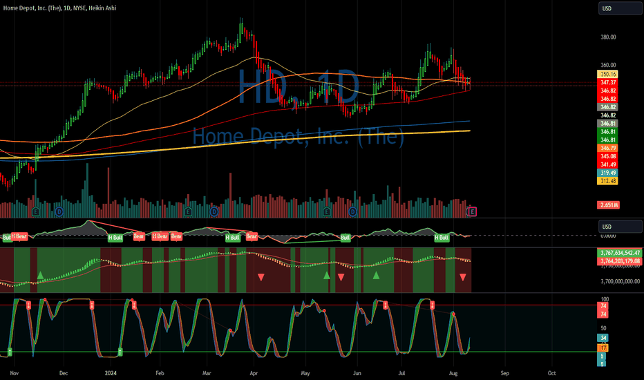Click the red down-arrow signal in August
The height and width of the screenshot is (380, 644).
pyautogui.click(x=463, y=277)
